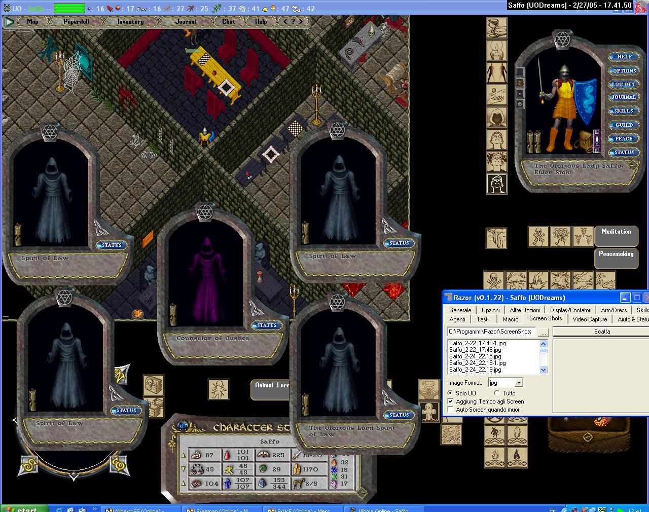Select the Tutto radio button
The width and height of the screenshot is (649, 512).
click(497, 393)
